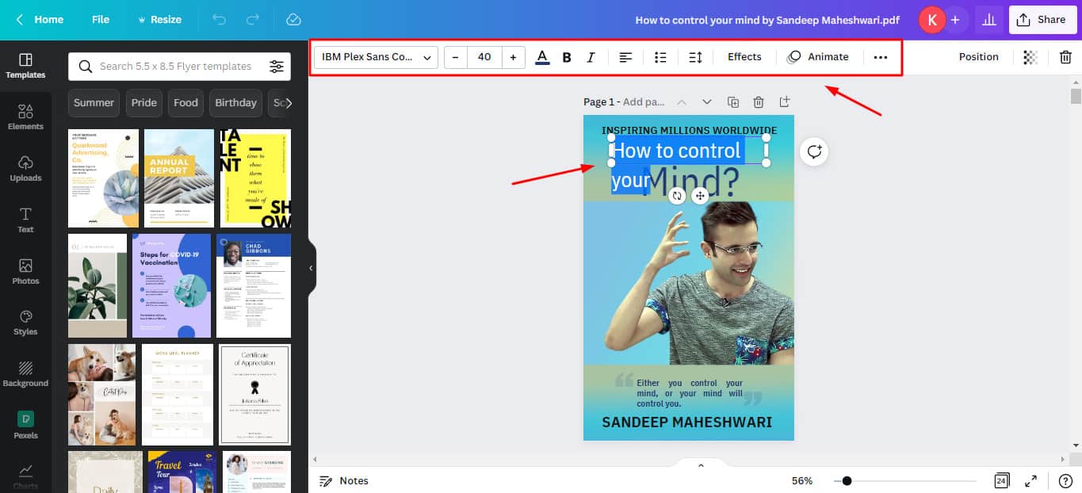The height and width of the screenshot is (493, 1082).
Task: Click the transparency checkerboard icon
Action: (1030, 57)
